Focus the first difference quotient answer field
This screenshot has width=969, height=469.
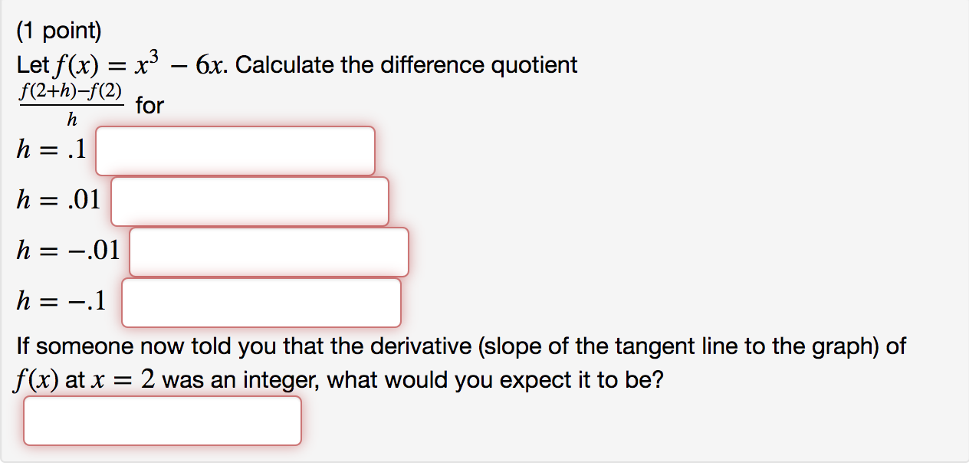234,151
